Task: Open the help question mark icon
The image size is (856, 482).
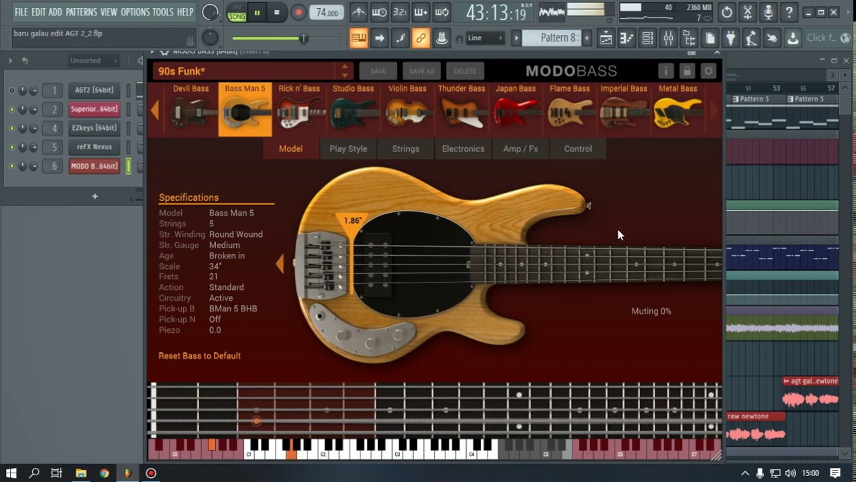Action: [x=789, y=13]
